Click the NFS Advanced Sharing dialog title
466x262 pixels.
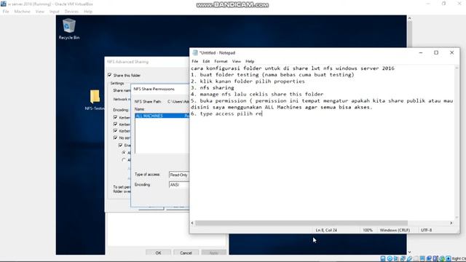point(128,62)
